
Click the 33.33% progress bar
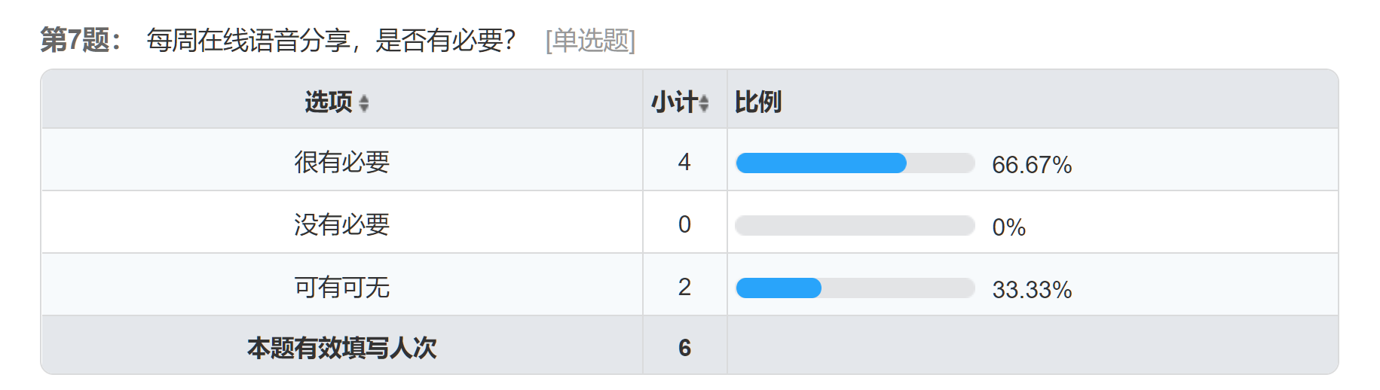tap(855, 288)
